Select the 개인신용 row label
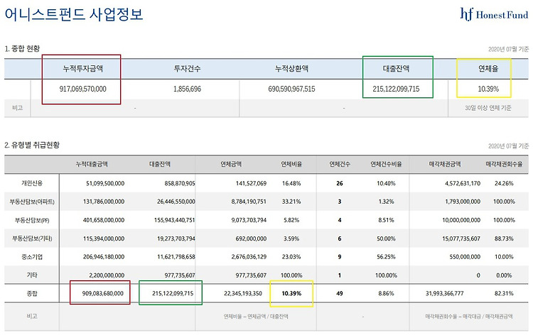533x335 pixels. pos(32,183)
